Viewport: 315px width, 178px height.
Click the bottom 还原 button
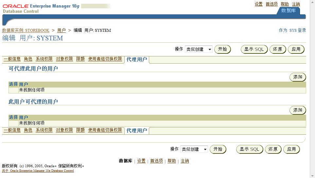click(x=273, y=149)
